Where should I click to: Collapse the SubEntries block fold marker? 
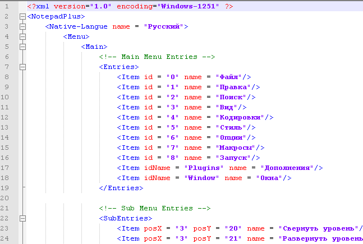22,218
